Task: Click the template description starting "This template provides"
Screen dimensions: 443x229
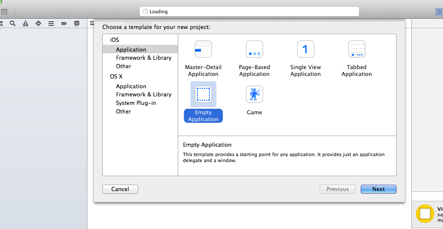Action: (x=284, y=157)
